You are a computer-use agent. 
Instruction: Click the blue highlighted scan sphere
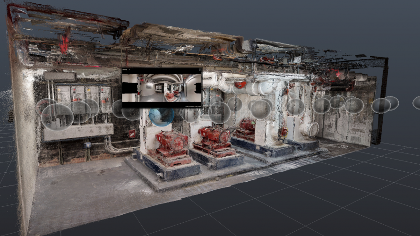(x=161, y=116)
